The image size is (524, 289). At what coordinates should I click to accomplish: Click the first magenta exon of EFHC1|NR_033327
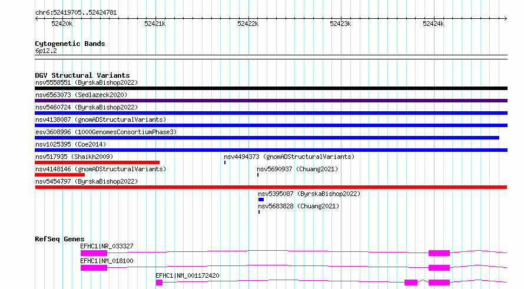[x=94, y=253]
